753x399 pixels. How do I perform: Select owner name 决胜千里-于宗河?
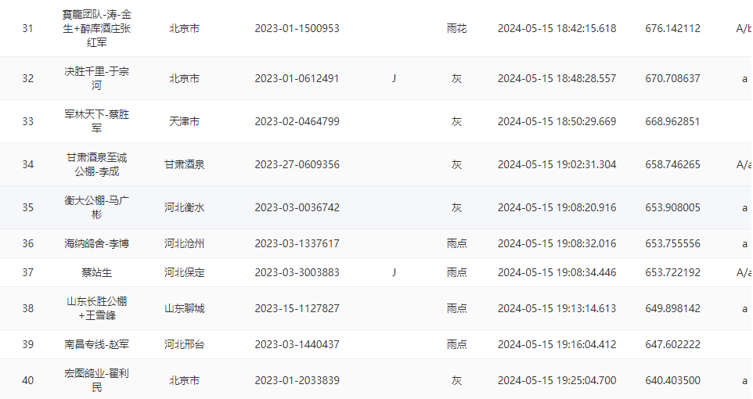point(97,78)
